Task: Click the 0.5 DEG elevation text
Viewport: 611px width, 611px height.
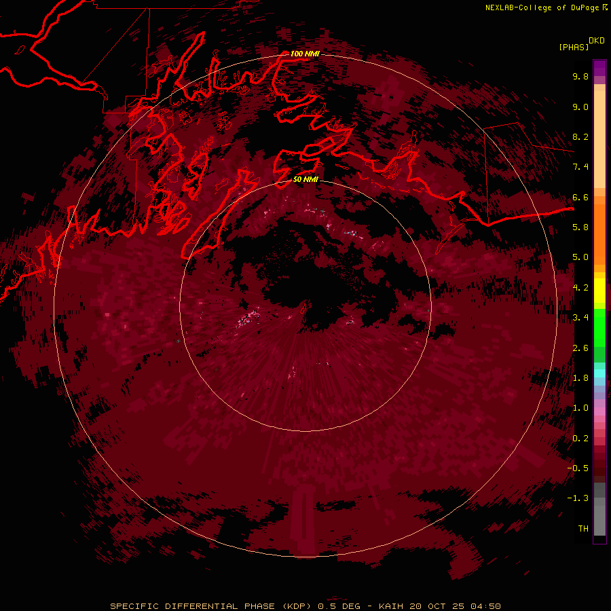Action: [x=339, y=606]
